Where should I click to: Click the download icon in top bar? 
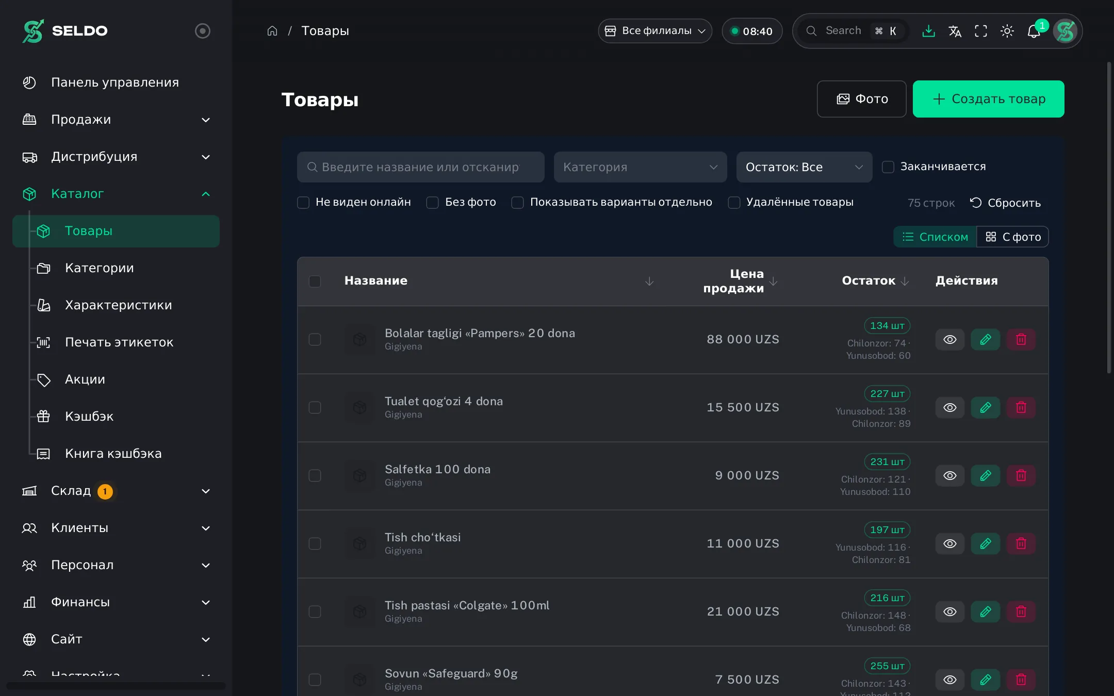928,31
